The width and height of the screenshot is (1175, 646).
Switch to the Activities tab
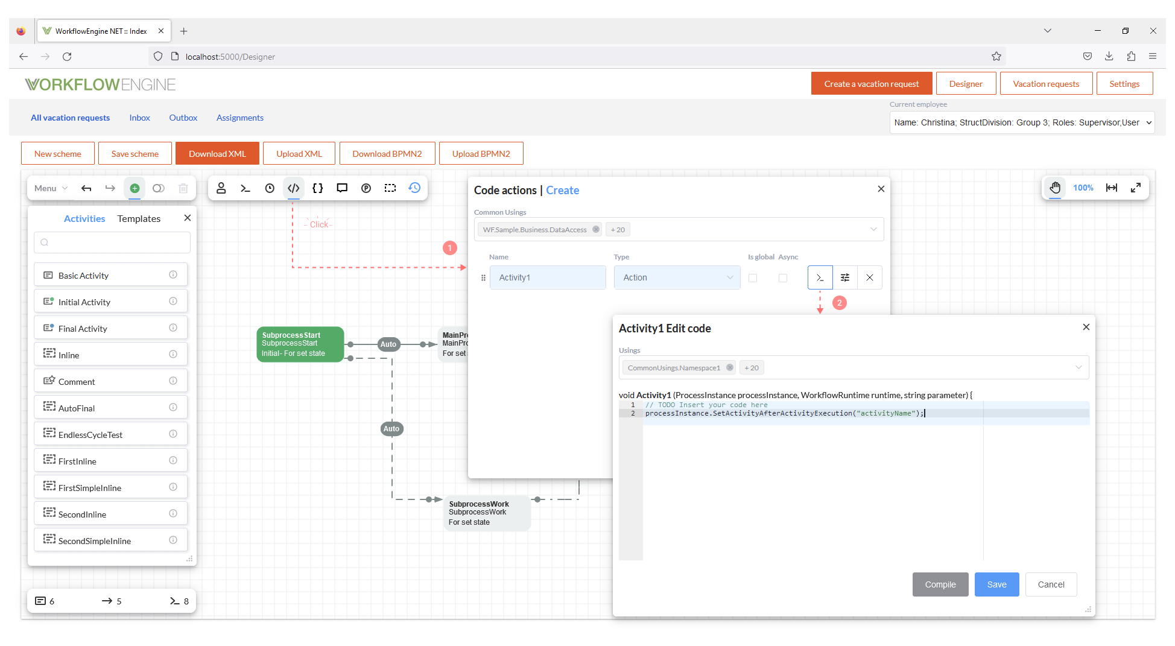click(84, 218)
